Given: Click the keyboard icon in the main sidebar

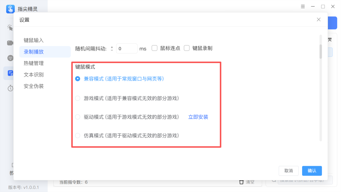Looking at the screenshot, I should click(x=10, y=58).
